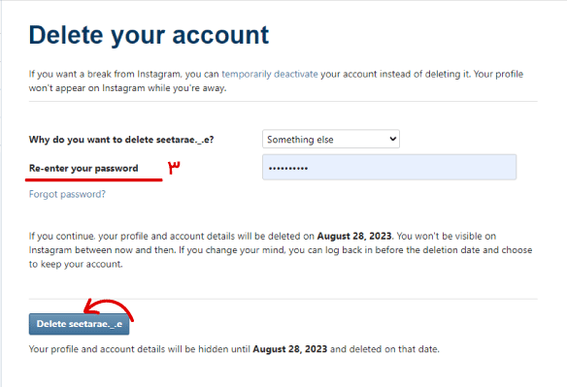Click the Forgot password? link
The width and height of the screenshot is (567, 388).
pos(67,194)
